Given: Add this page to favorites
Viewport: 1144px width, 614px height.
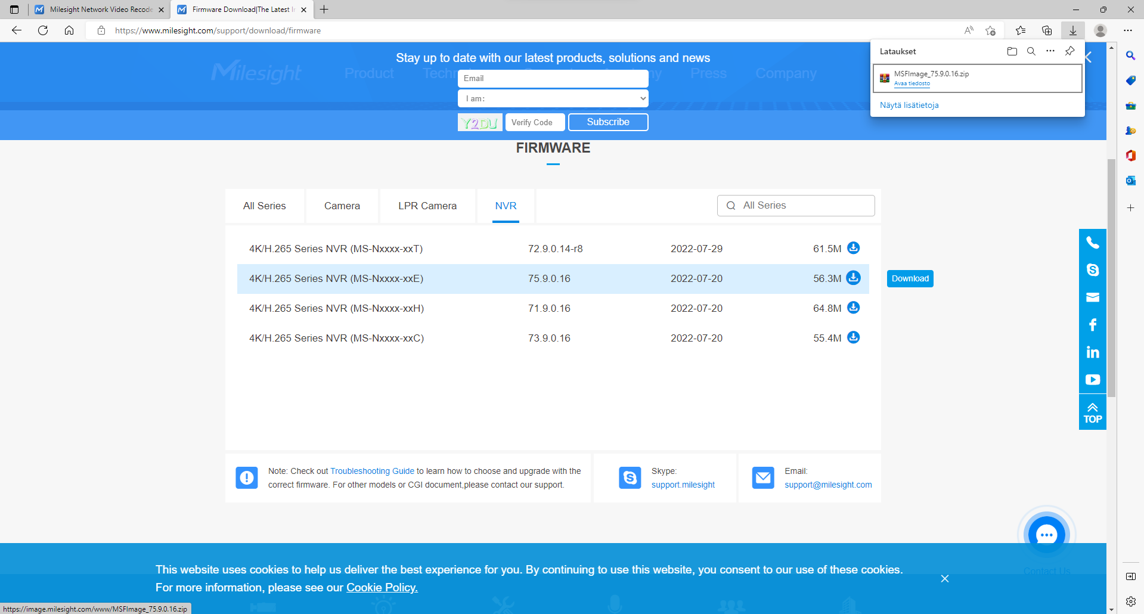Looking at the screenshot, I should click(991, 30).
